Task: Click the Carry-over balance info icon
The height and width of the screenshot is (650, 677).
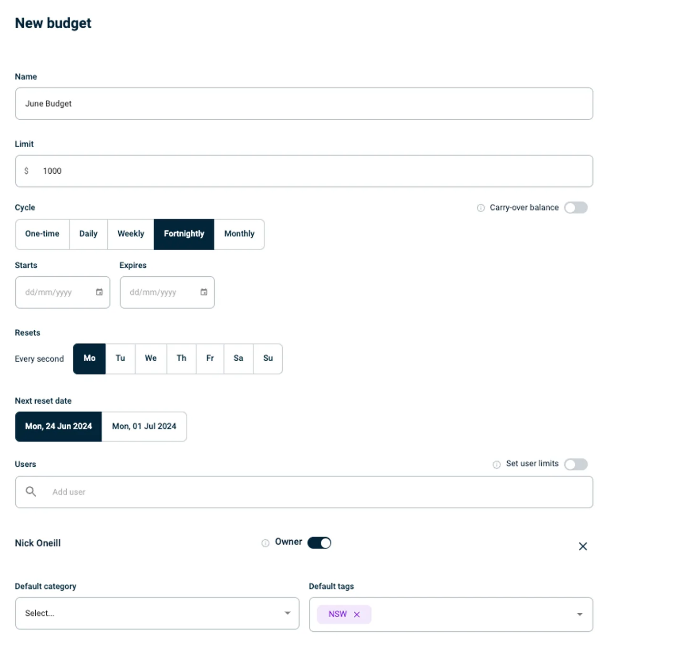Action: pyautogui.click(x=481, y=208)
